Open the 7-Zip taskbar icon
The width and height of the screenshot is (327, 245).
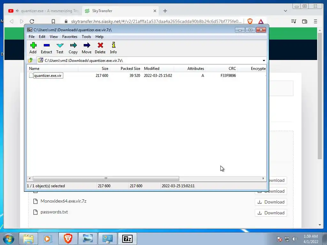(127, 239)
